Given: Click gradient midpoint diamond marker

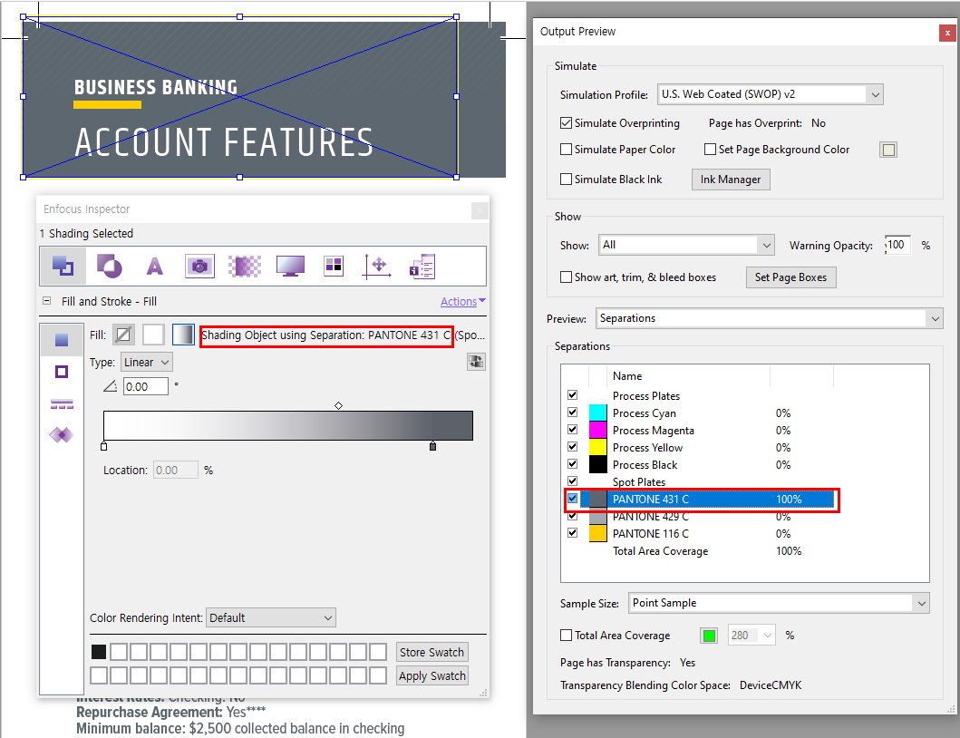Looking at the screenshot, I should (x=338, y=405).
